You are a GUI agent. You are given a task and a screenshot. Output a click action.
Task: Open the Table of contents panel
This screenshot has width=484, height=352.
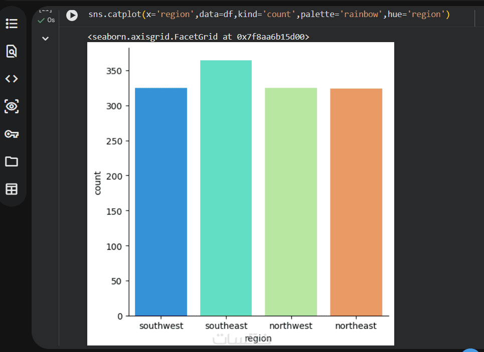[11, 24]
